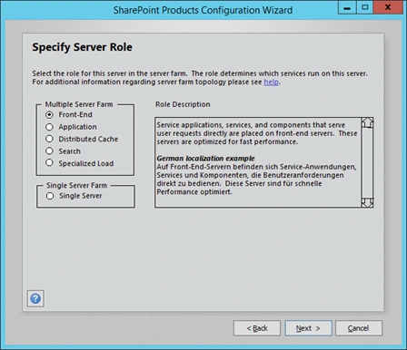Click the SharePoint Products Configuration Wizard title
The width and height of the screenshot is (407, 350).
203,10
